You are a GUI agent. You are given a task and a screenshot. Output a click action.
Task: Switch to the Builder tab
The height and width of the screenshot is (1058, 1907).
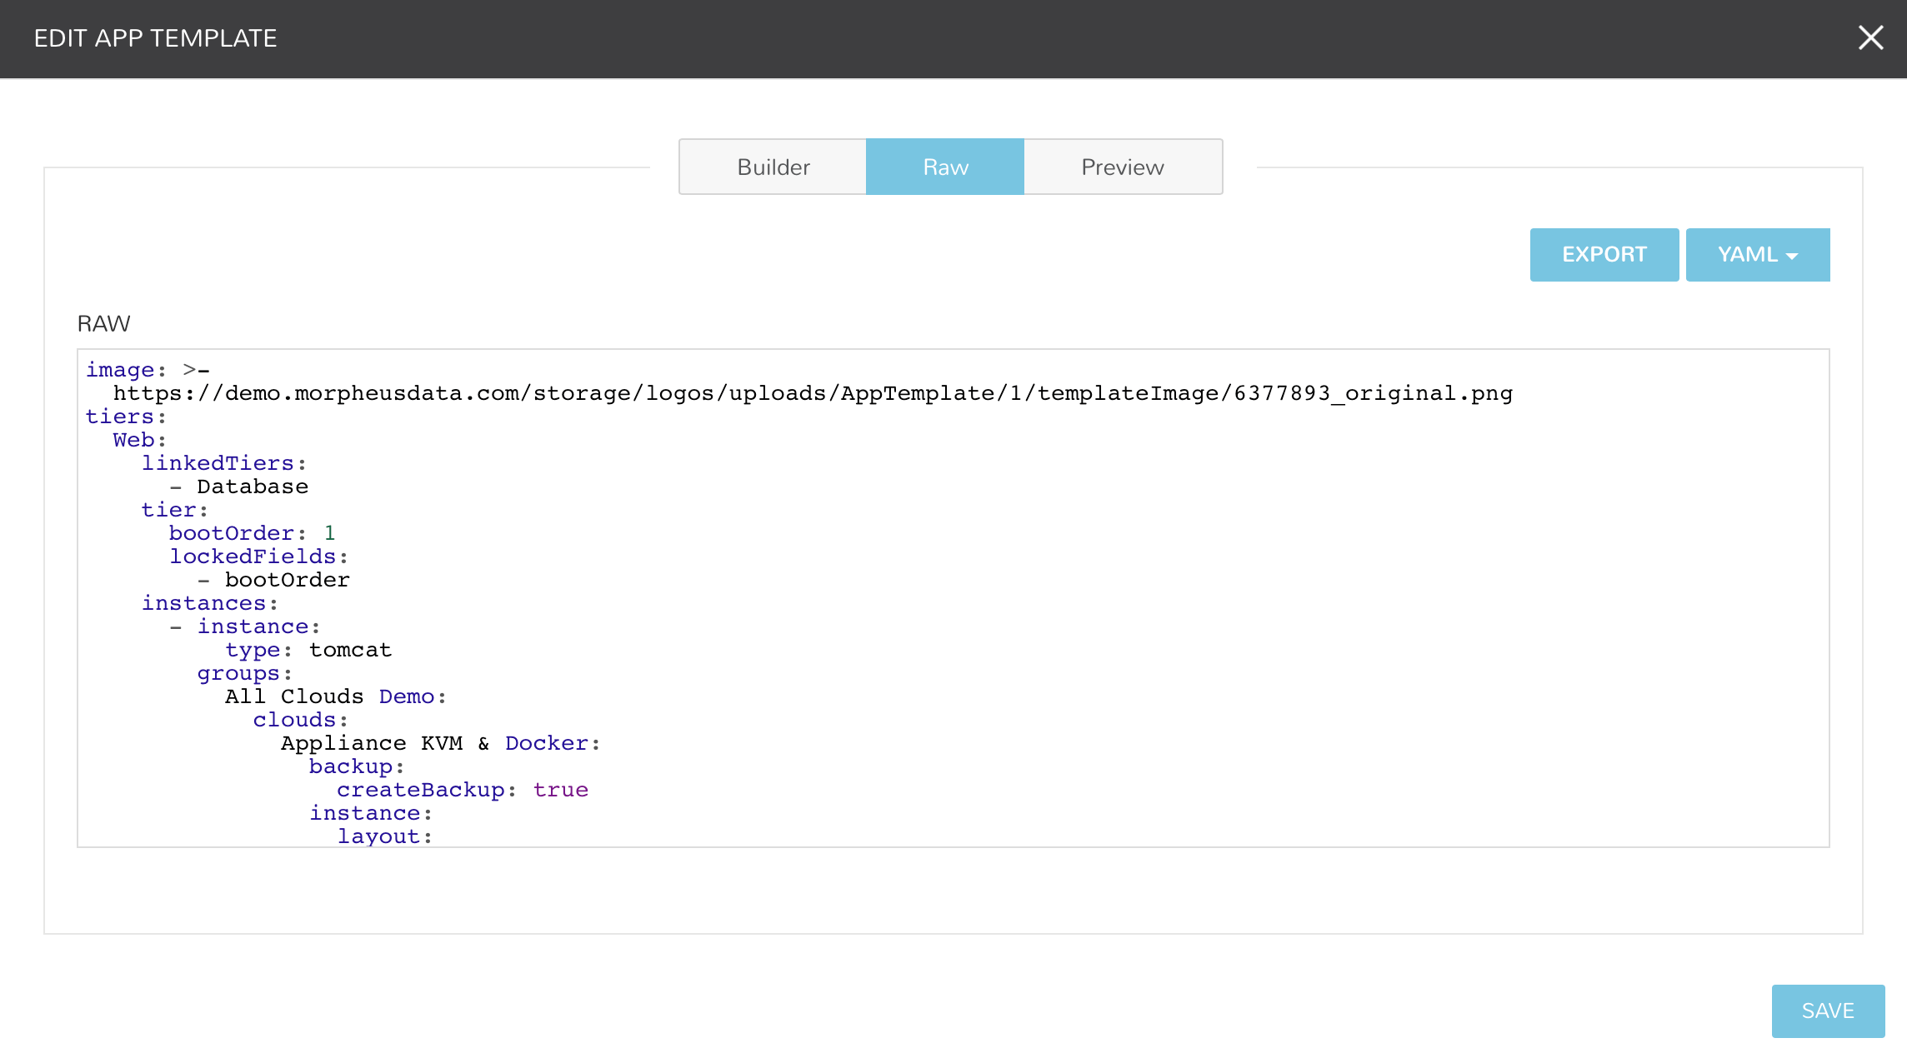click(773, 167)
